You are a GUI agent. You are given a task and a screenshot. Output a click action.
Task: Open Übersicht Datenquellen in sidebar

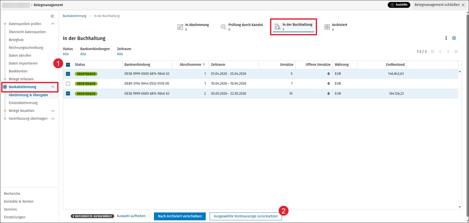click(x=27, y=31)
